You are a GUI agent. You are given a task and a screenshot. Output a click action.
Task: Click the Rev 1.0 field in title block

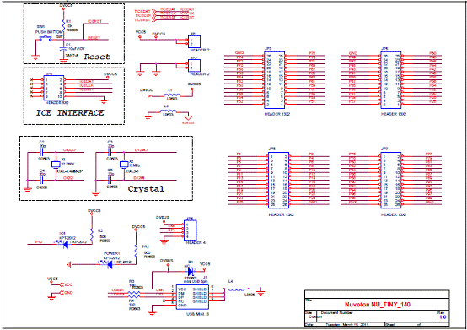(x=443, y=316)
